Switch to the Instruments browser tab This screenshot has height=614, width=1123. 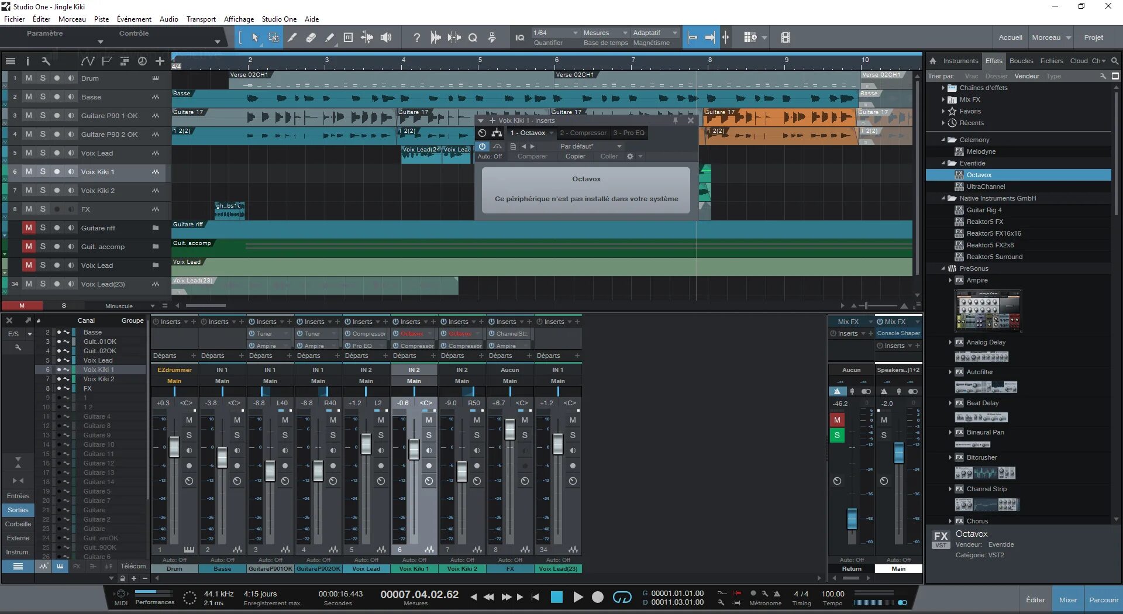tap(960, 61)
